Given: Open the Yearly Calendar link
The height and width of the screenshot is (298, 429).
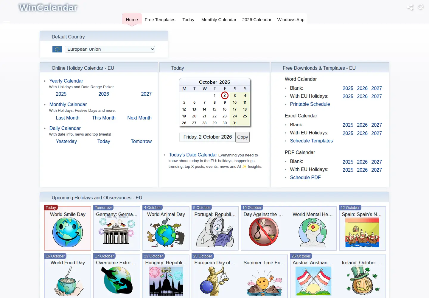Looking at the screenshot, I should pos(66,81).
